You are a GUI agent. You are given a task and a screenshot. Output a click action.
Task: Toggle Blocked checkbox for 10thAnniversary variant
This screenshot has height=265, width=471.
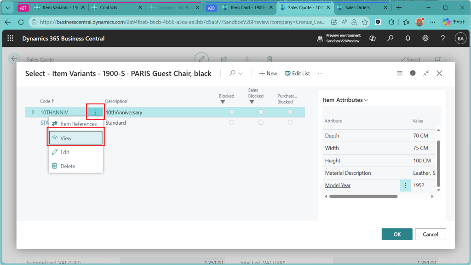coord(232,112)
